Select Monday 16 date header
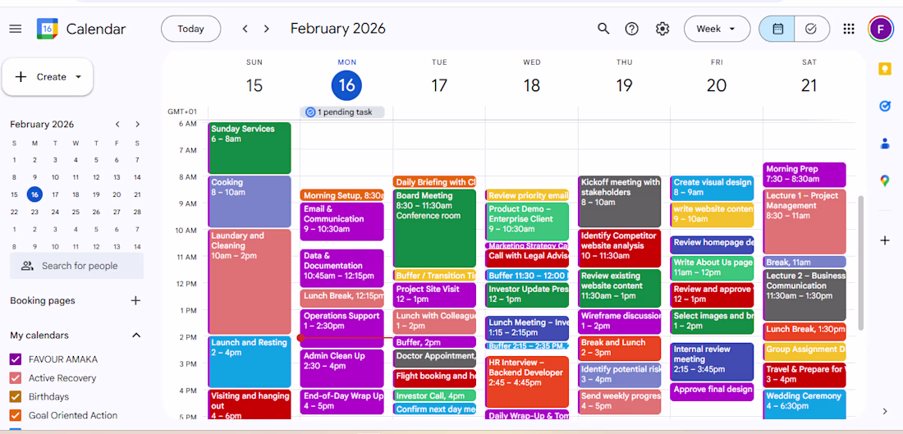This screenshot has width=903, height=434. pyautogui.click(x=346, y=85)
